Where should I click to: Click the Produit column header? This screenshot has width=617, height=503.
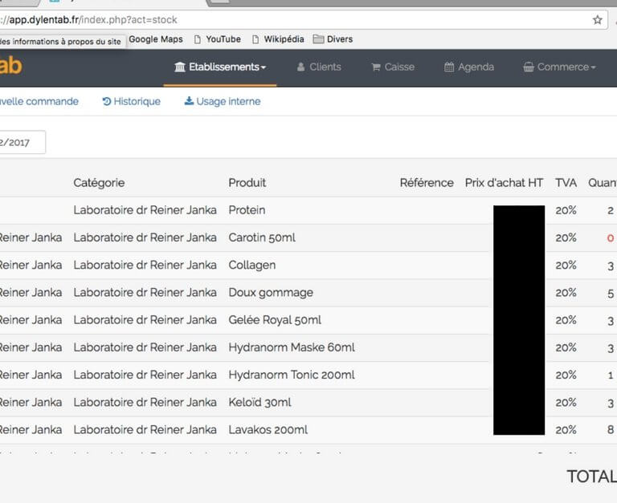point(247,183)
